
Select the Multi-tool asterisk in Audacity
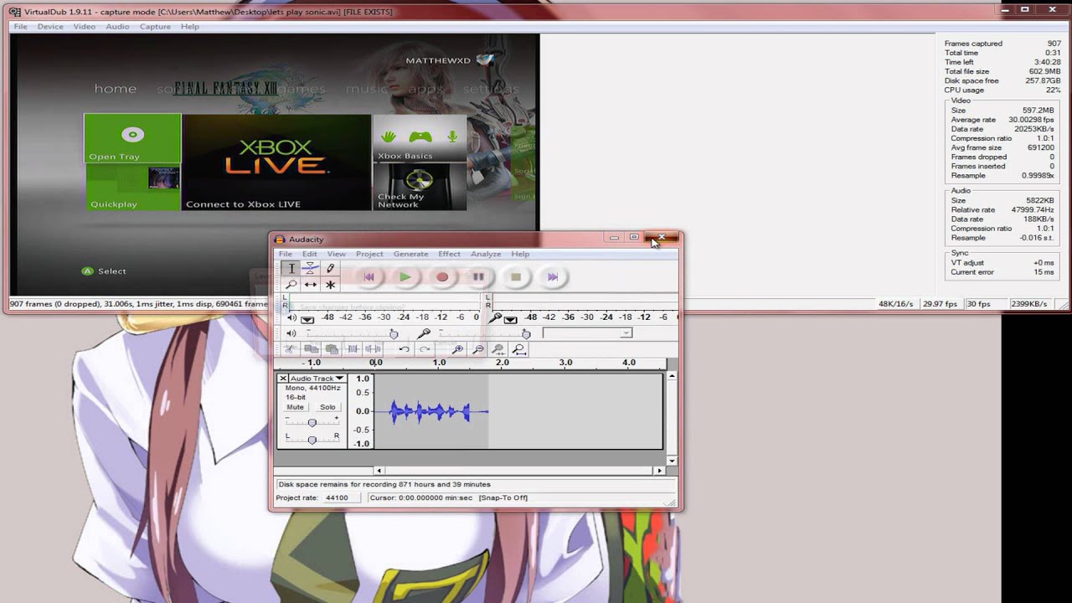pyautogui.click(x=330, y=285)
